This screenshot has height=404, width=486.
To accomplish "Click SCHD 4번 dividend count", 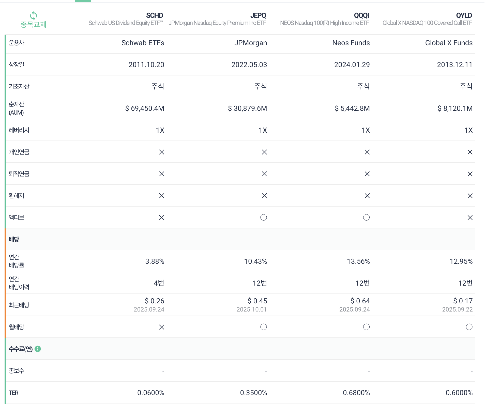I will click(x=159, y=283).
